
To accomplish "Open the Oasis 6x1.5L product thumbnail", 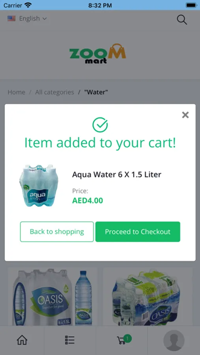I will click(53, 297).
